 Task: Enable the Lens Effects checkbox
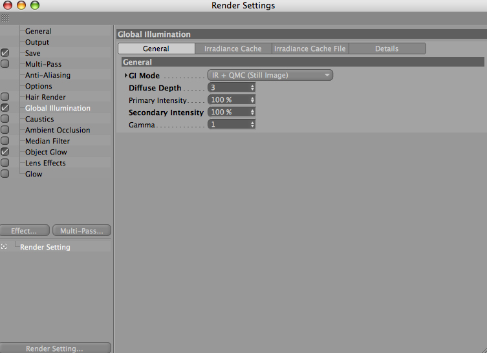[5, 162]
